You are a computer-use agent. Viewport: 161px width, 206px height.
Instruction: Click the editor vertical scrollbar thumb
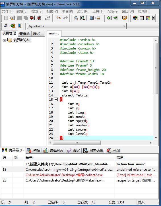[156, 68]
